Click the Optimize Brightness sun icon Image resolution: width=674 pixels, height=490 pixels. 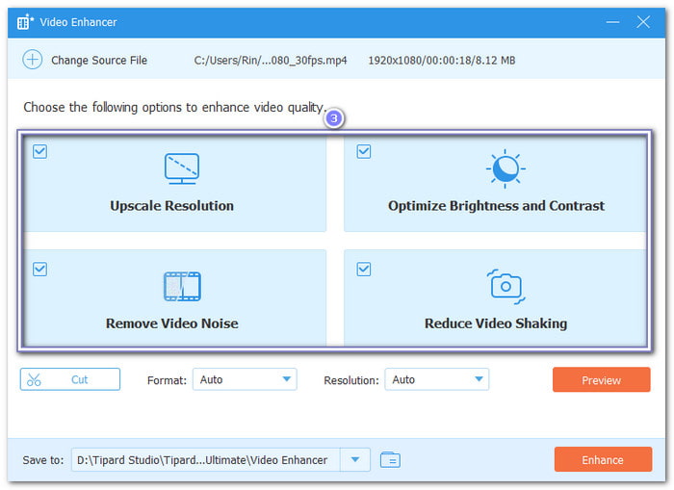point(505,168)
